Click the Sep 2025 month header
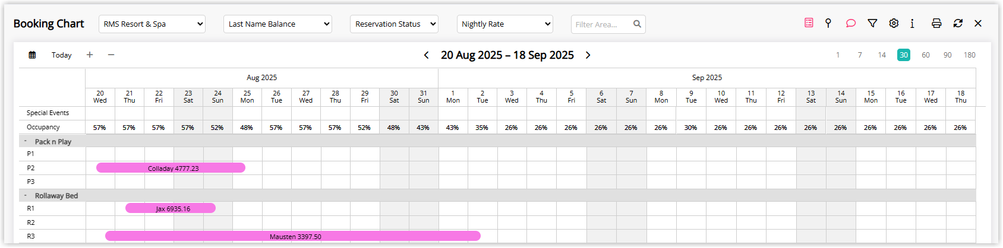This screenshot has height=248, width=1003. coord(707,78)
